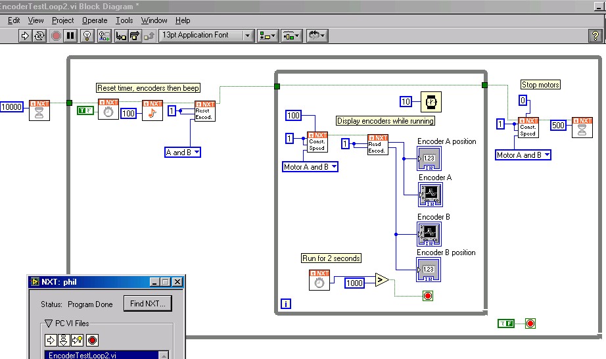This screenshot has width=606, height=359.
Task: Select the Wait ms wristwatch icon
Action: point(431,102)
